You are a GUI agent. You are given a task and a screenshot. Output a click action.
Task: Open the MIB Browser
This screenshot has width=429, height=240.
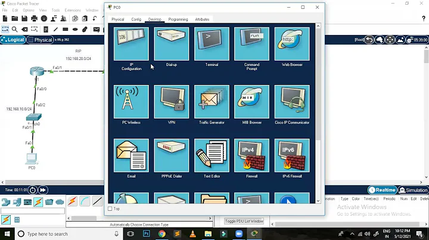pos(251,102)
